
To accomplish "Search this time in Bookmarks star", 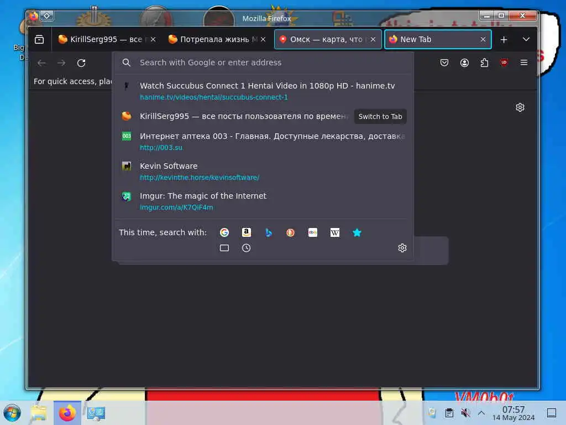I will 357,232.
